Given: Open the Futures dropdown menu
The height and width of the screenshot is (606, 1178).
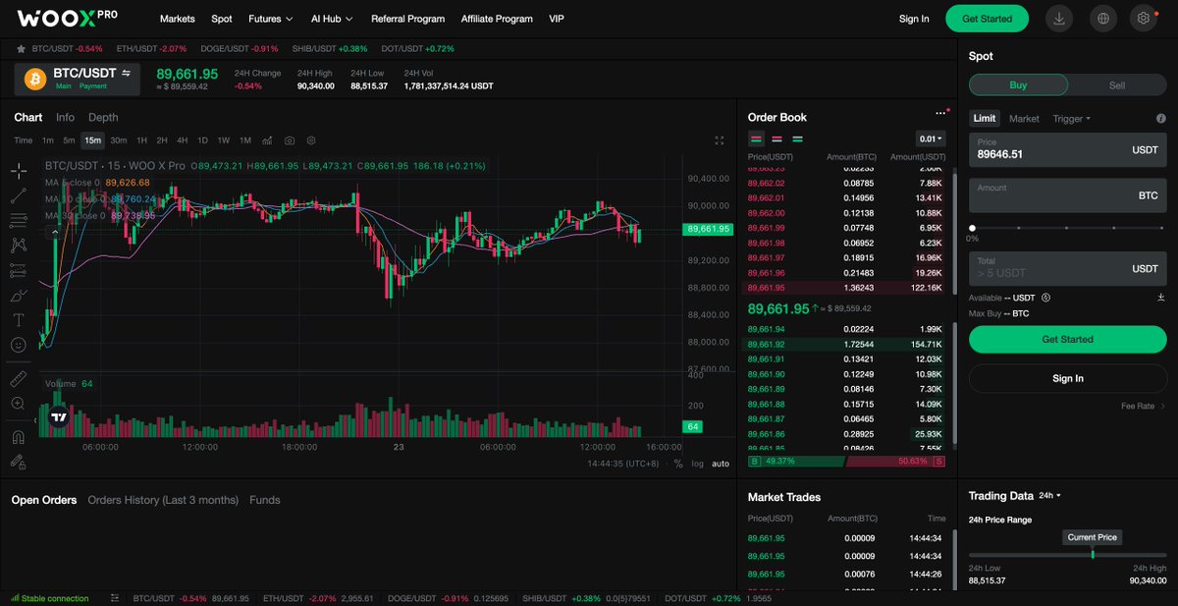Looking at the screenshot, I should pyautogui.click(x=271, y=19).
